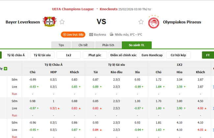Click the cloudy weather icon
The image size is (214, 138).
click(112, 34)
